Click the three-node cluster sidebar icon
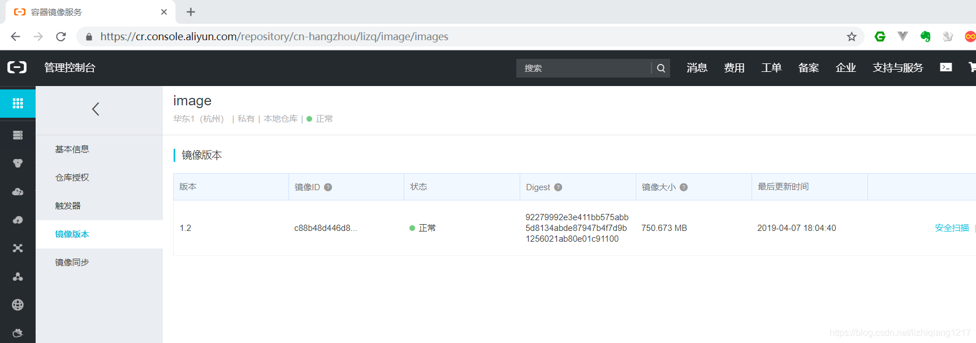The width and height of the screenshot is (976, 343). (18, 276)
